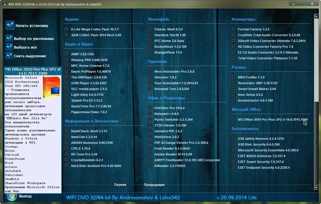Click the Снять выделение checkmark icon
Screen dimensions: 321x204
(x=9, y=56)
